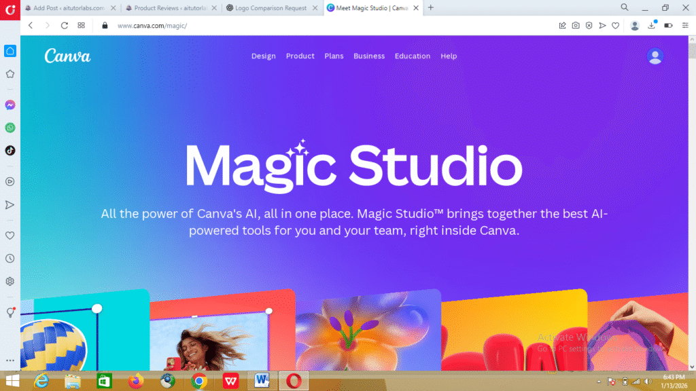Open WhatsApp in the sidebar
The width and height of the screenshot is (696, 391).
pos(10,128)
